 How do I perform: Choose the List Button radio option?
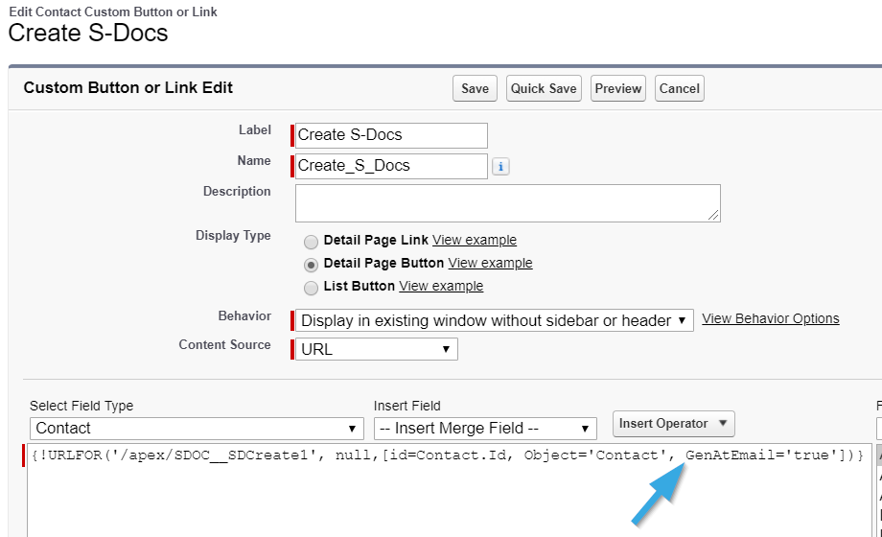[x=311, y=289]
